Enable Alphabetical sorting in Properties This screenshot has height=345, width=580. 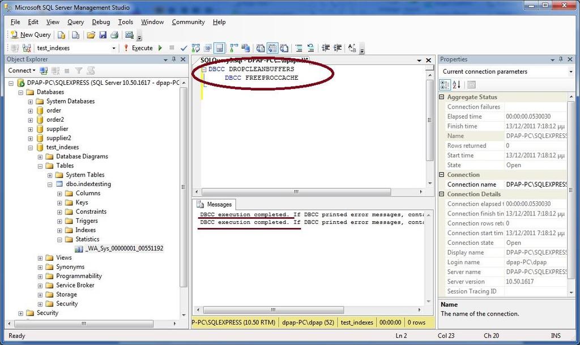457,85
